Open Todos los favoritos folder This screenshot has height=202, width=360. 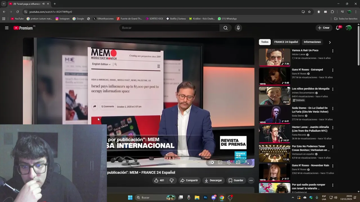346,19
